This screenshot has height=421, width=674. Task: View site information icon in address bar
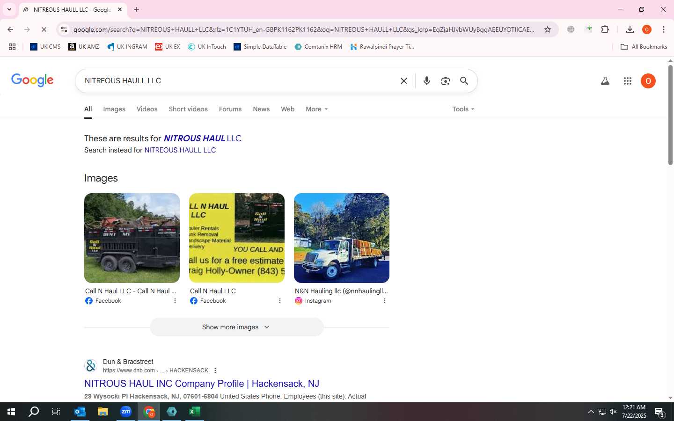(64, 29)
